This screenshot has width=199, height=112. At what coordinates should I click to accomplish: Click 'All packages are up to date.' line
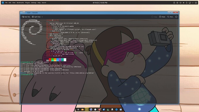tap(32, 71)
